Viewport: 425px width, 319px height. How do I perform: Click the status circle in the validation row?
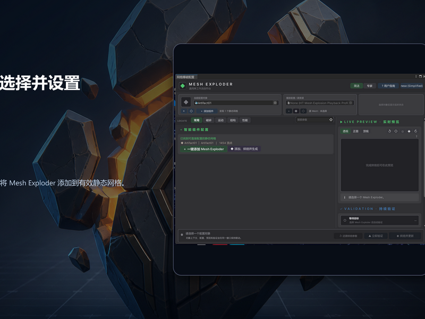[345, 220]
